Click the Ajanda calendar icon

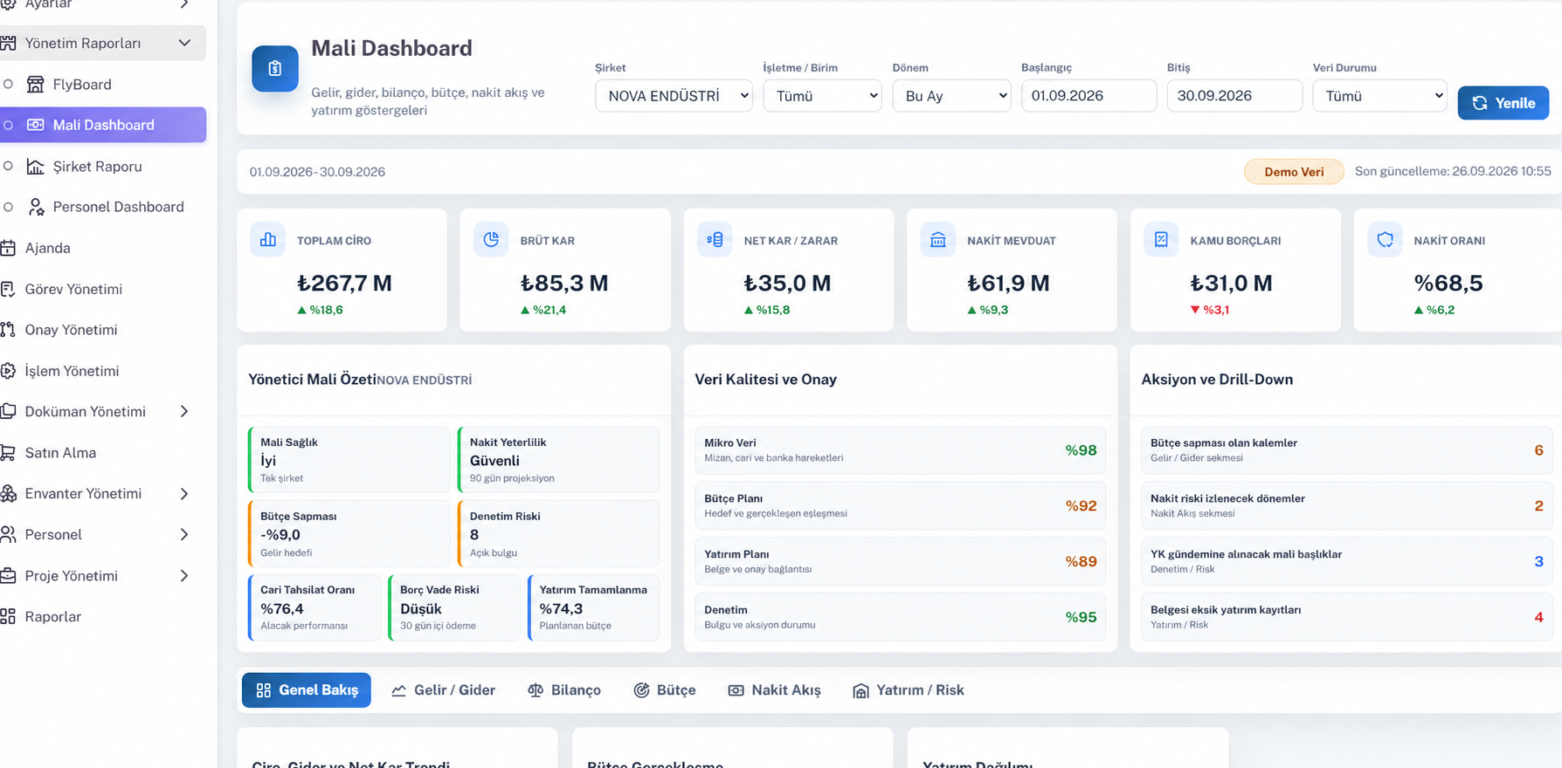point(8,248)
